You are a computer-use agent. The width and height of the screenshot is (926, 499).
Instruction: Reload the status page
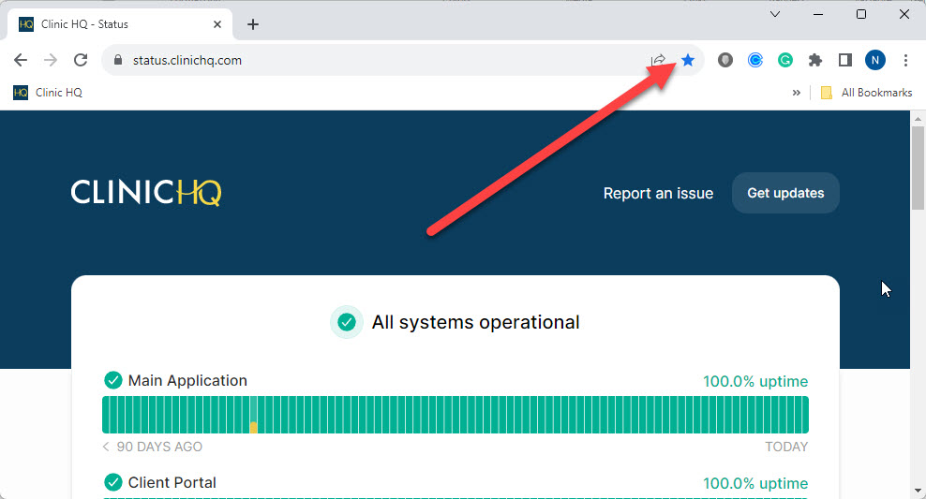tap(81, 60)
